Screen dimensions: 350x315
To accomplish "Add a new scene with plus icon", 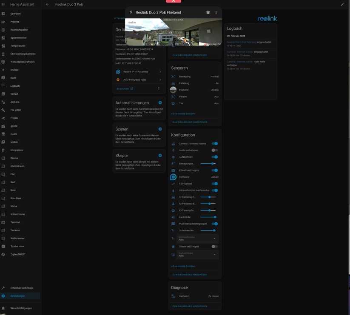I will click(160, 129).
